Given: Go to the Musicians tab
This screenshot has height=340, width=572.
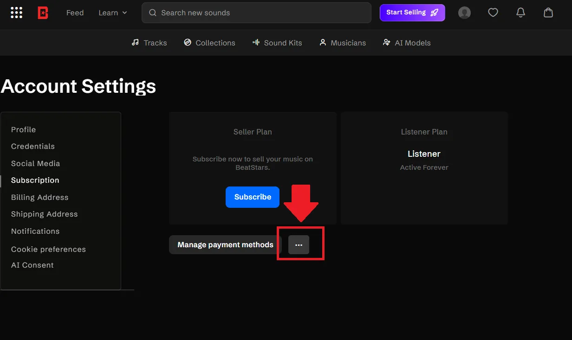Looking at the screenshot, I should point(343,43).
